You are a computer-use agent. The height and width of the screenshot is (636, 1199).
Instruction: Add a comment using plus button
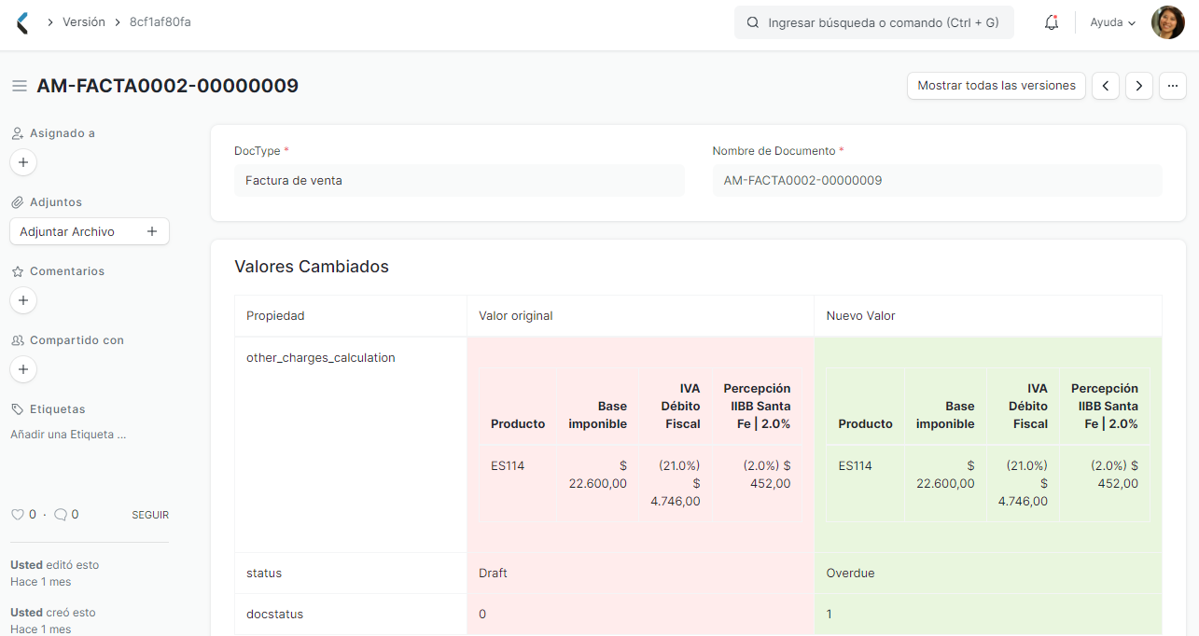pos(23,300)
